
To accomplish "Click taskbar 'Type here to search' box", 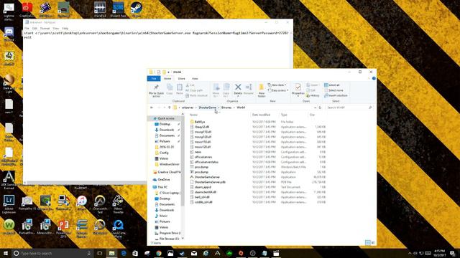I will click(x=52, y=253).
